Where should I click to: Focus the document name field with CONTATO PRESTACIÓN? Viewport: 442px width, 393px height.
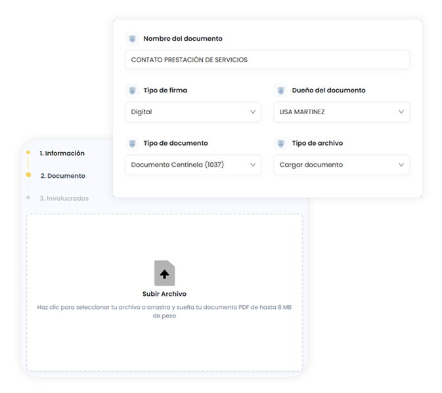[x=267, y=60]
